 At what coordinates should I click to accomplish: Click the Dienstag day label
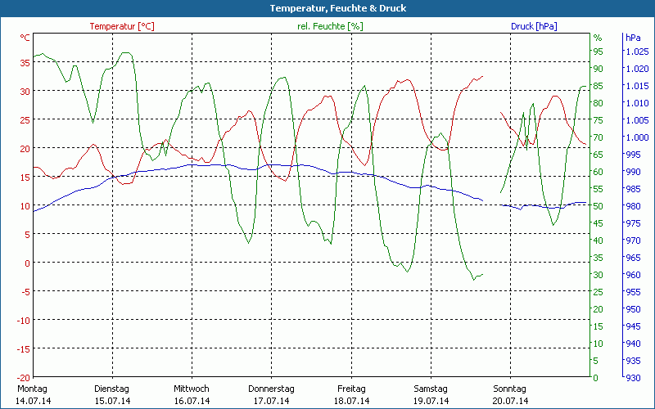(x=111, y=389)
